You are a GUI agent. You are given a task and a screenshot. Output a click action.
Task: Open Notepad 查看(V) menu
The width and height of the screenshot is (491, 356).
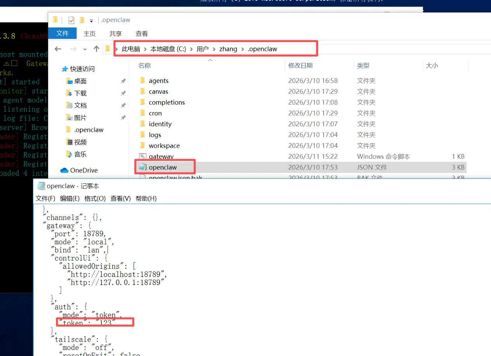pyautogui.click(x=120, y=199)
